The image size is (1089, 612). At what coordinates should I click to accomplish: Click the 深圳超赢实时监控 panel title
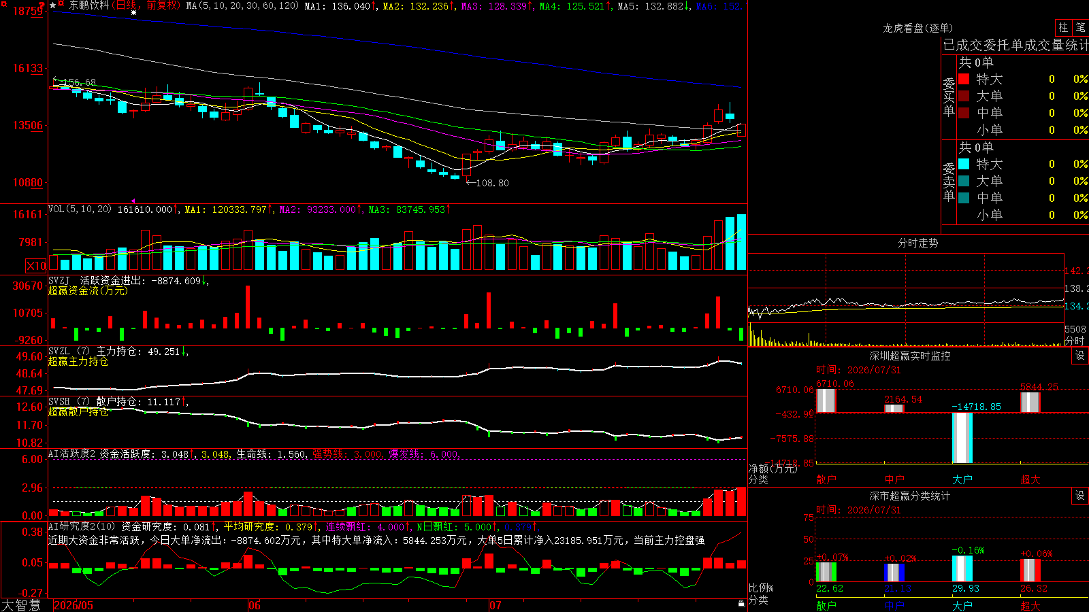909,356
